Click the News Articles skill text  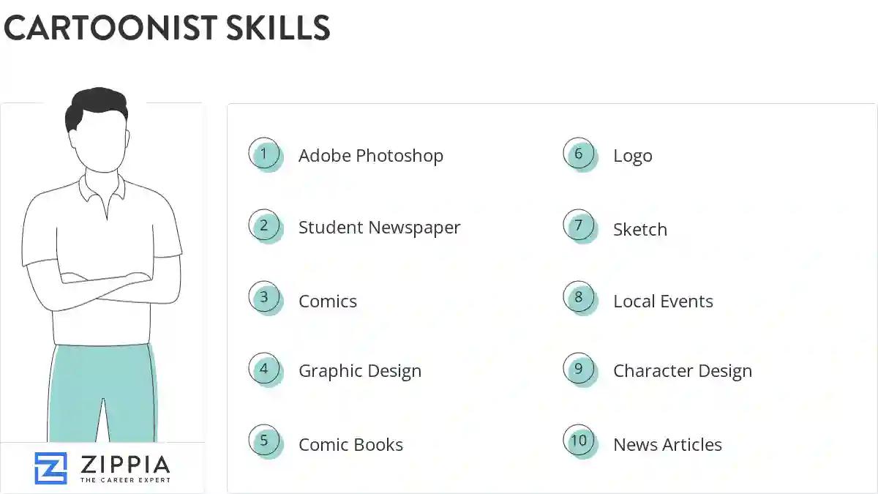tap(667, 445)
